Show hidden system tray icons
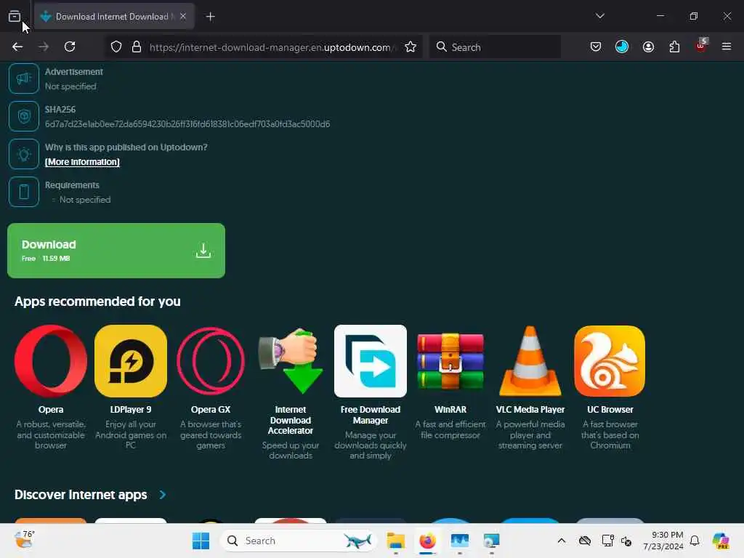The height and width of the screenshot is (558, 744). coord(562,541)
